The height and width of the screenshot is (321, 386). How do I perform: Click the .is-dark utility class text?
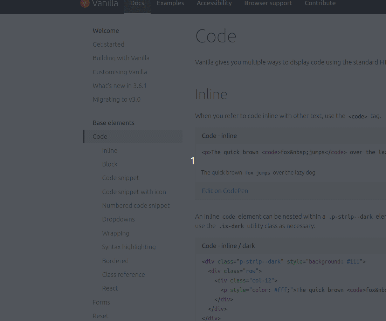(232, 226)
